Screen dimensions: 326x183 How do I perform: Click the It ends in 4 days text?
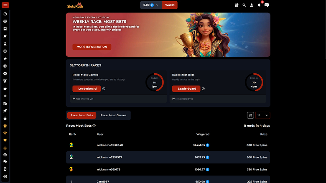coord(257,125)
